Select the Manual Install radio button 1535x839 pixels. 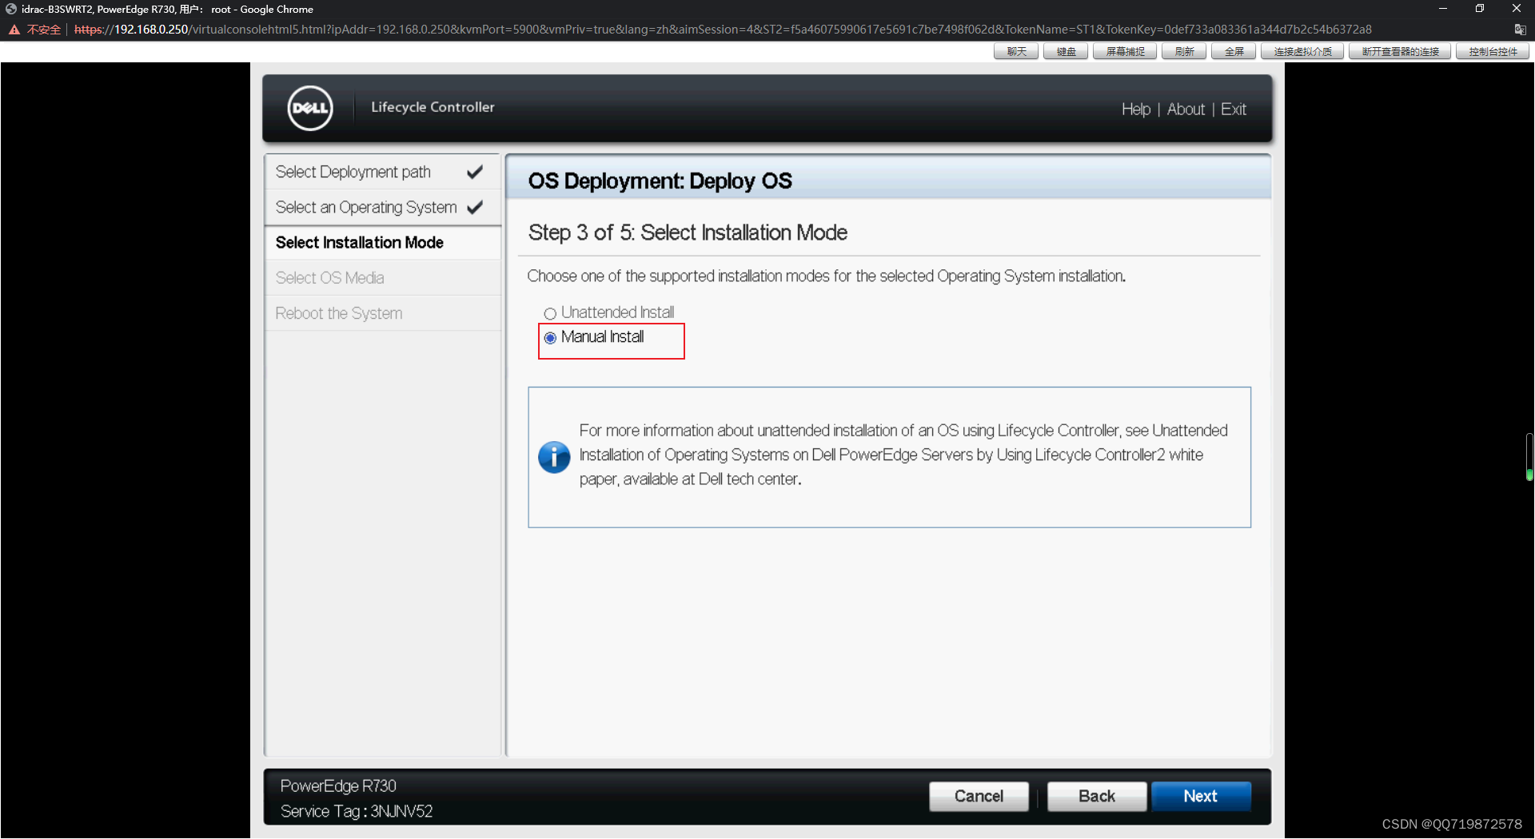(x=550, y=338)
